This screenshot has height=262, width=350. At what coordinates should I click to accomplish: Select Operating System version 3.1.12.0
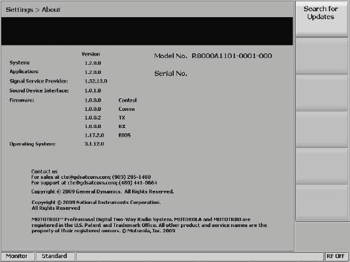[x=94, y=144]
